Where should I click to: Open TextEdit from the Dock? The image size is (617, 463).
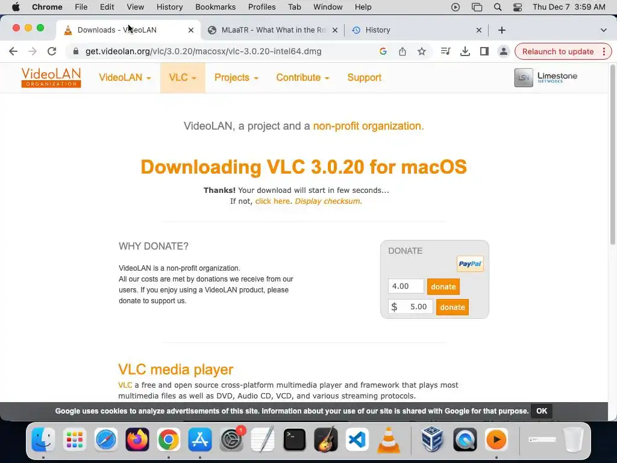point(263,439)
